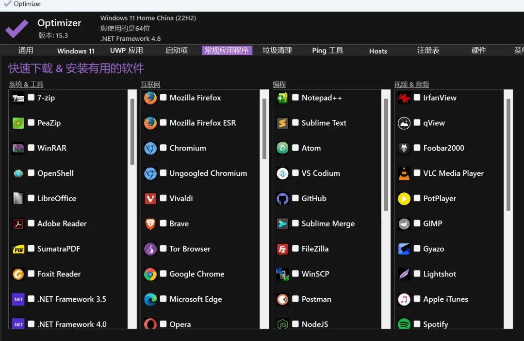This screenshot has width=524, height=341.
Task: Click the Lightshot feather icon
Action: point(404,274)
